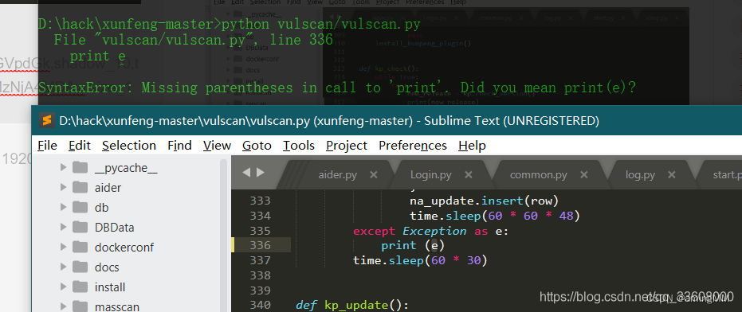This screenshot has width=742, height=312.
Task: Switch to the aider.py tab
Action: coord(337,175)
